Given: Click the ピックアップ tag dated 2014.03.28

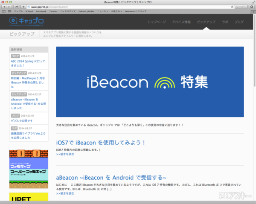Looking at the screenshot, I should coord(19,73).
